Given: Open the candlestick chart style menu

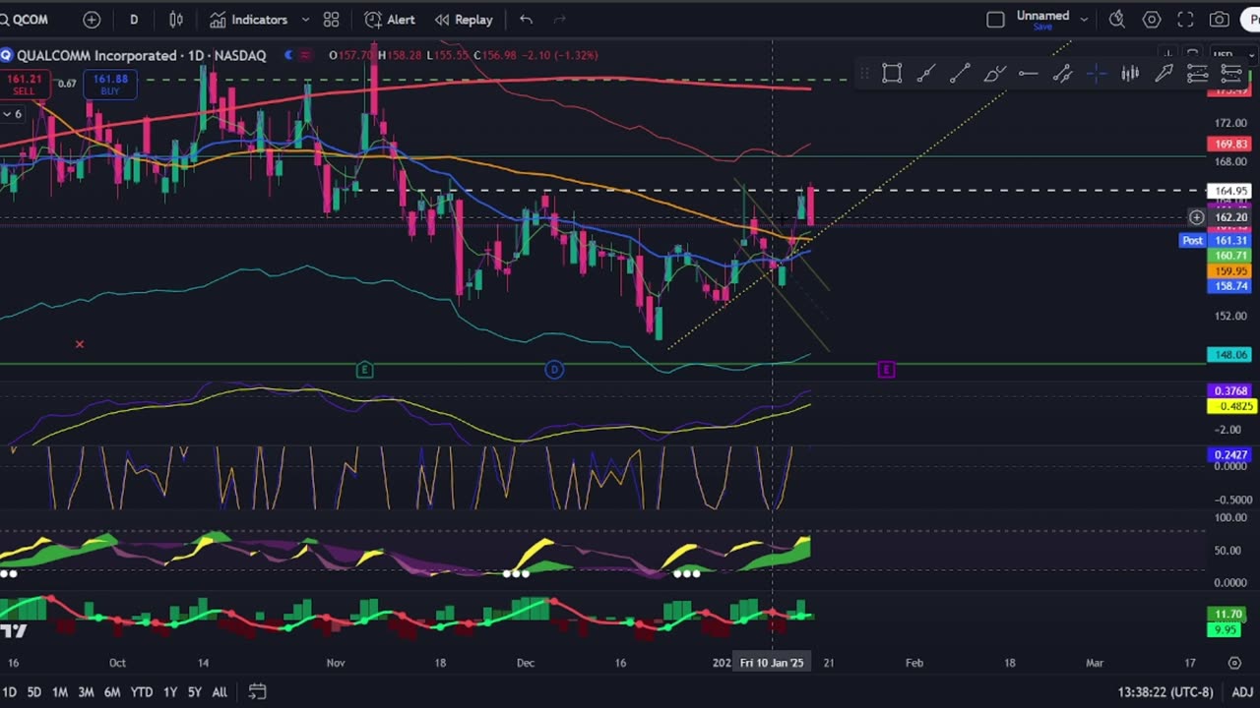Looking at the screenshot, I should coord(176,20).
